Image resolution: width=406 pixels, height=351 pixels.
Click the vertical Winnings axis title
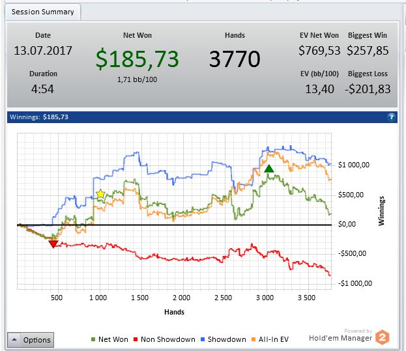(381, 211)
